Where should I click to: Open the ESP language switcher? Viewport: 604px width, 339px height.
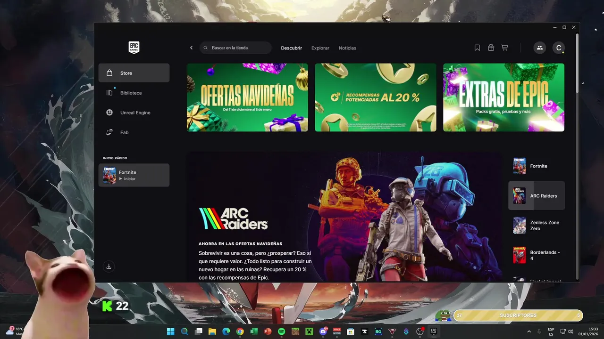(551, 331)
